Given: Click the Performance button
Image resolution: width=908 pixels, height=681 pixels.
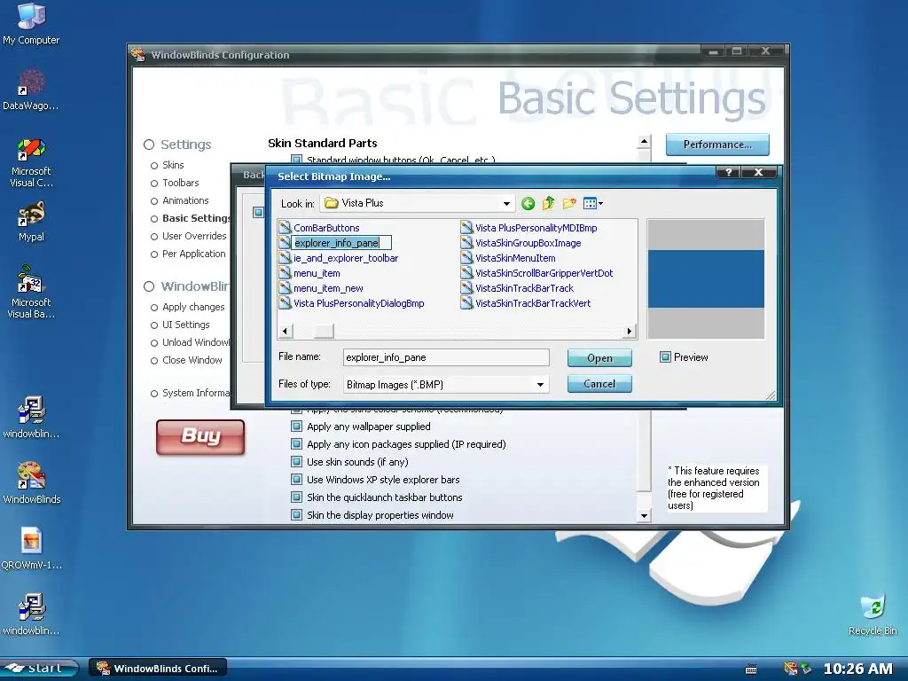Looking at the screenshot, I should click(717, 145).
